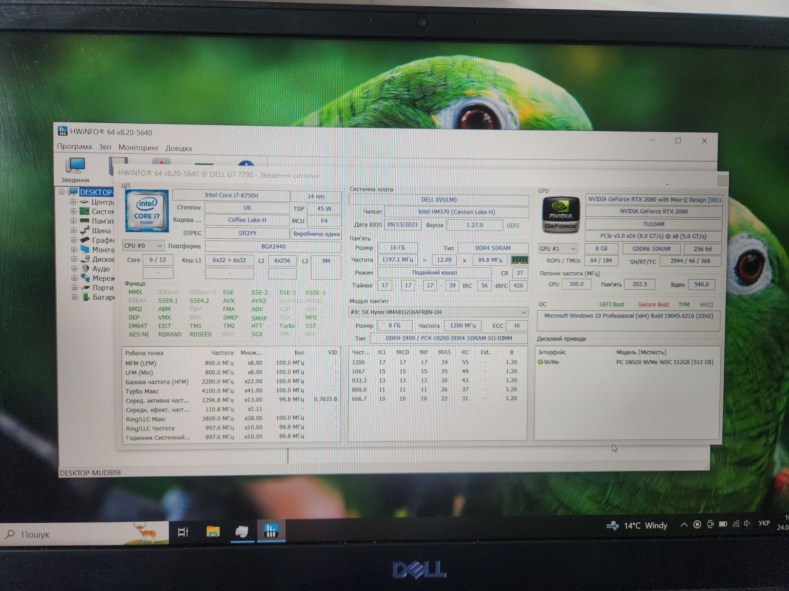The image size is (789, 591).
Task: Switch input language via УКР indicator
Action: pos(764,523)
